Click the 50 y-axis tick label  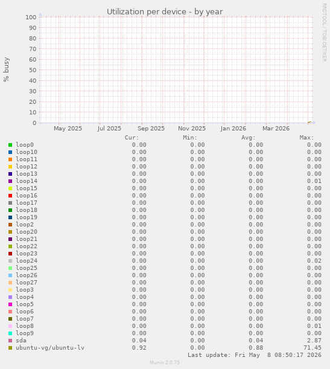(x=33, y=70)
